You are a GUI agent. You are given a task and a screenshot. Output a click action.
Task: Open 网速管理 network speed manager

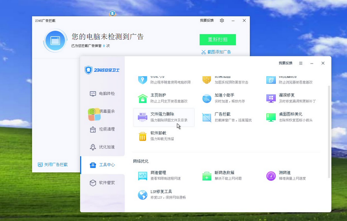(164, 176)
